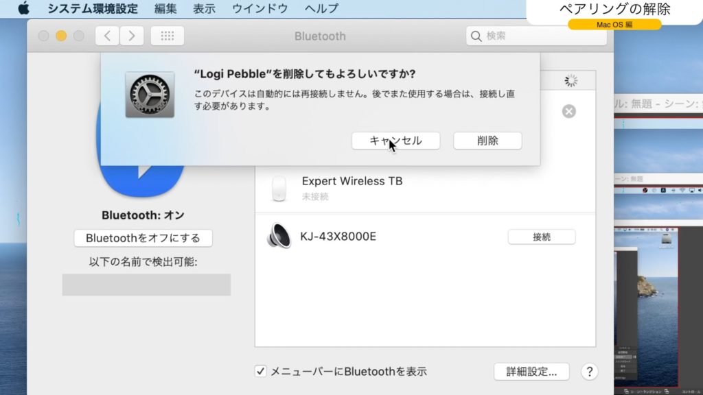Open the 表示 menu
The width and height of the screenshot is (703, 395).
click(204, 8)
